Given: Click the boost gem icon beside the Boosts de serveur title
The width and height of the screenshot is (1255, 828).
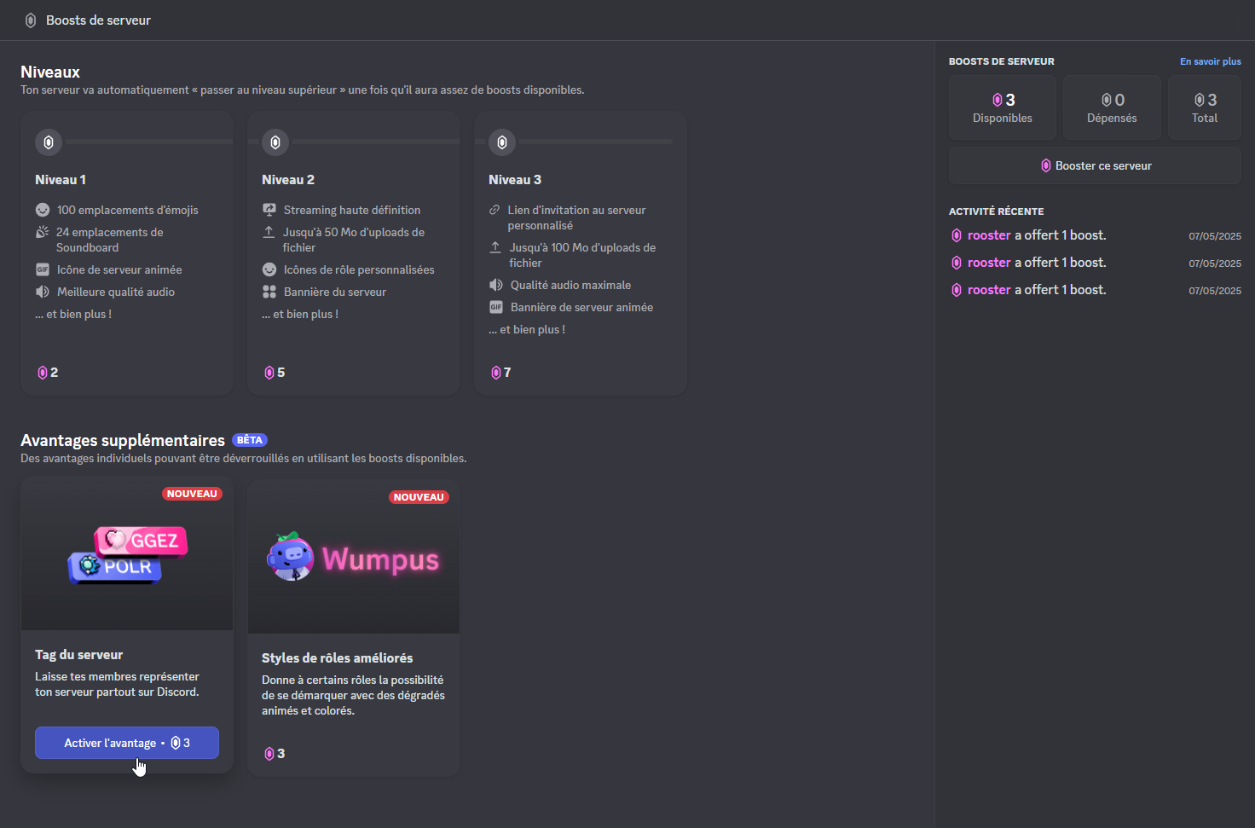Looking at the screenshot, I should 31,20.
